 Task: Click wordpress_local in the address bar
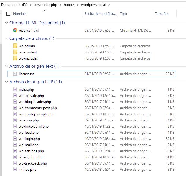[x=93, y=5]
